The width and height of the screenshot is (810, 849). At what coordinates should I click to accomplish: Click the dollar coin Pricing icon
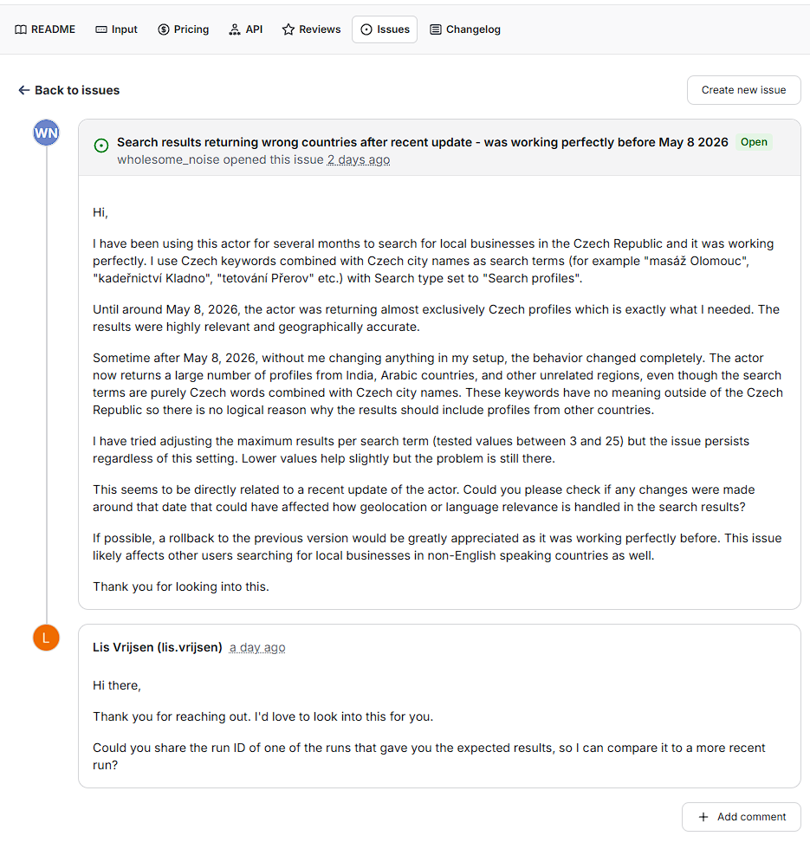(x=164, y=29)
